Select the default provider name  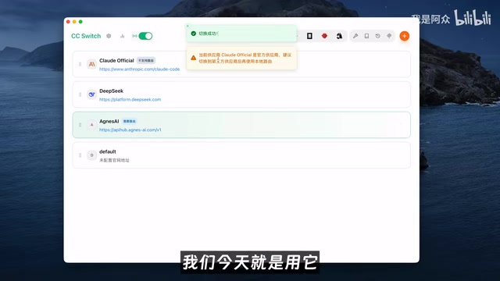pos(108,151)
